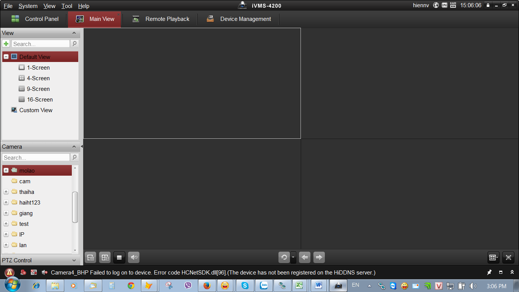Click the search magnifier in Camera panel

coord(74,157)
